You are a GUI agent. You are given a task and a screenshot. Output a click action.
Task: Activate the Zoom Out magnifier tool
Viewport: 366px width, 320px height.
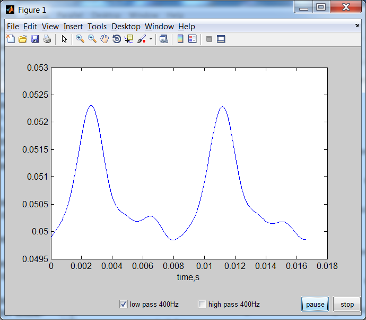click(92, 39)
